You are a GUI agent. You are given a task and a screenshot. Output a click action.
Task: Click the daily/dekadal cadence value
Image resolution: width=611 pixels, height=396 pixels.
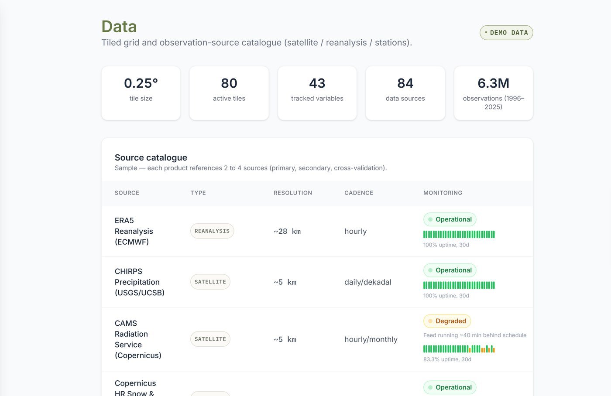(368, 282)
